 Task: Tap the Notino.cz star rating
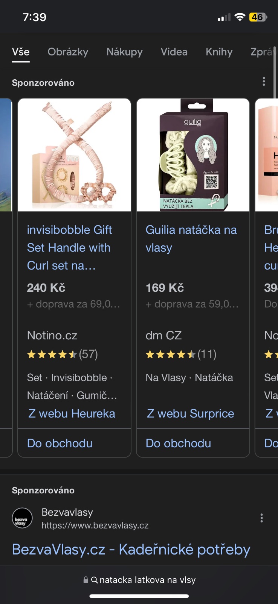52,354
